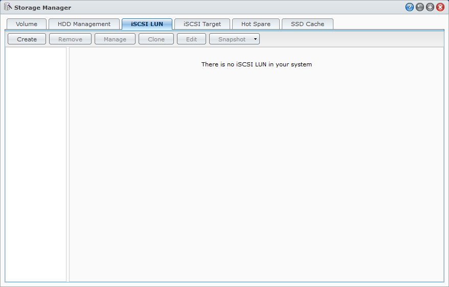This screenshot has width=449, height=287.
Task: Click the Clone button
Action: (156, 39)
